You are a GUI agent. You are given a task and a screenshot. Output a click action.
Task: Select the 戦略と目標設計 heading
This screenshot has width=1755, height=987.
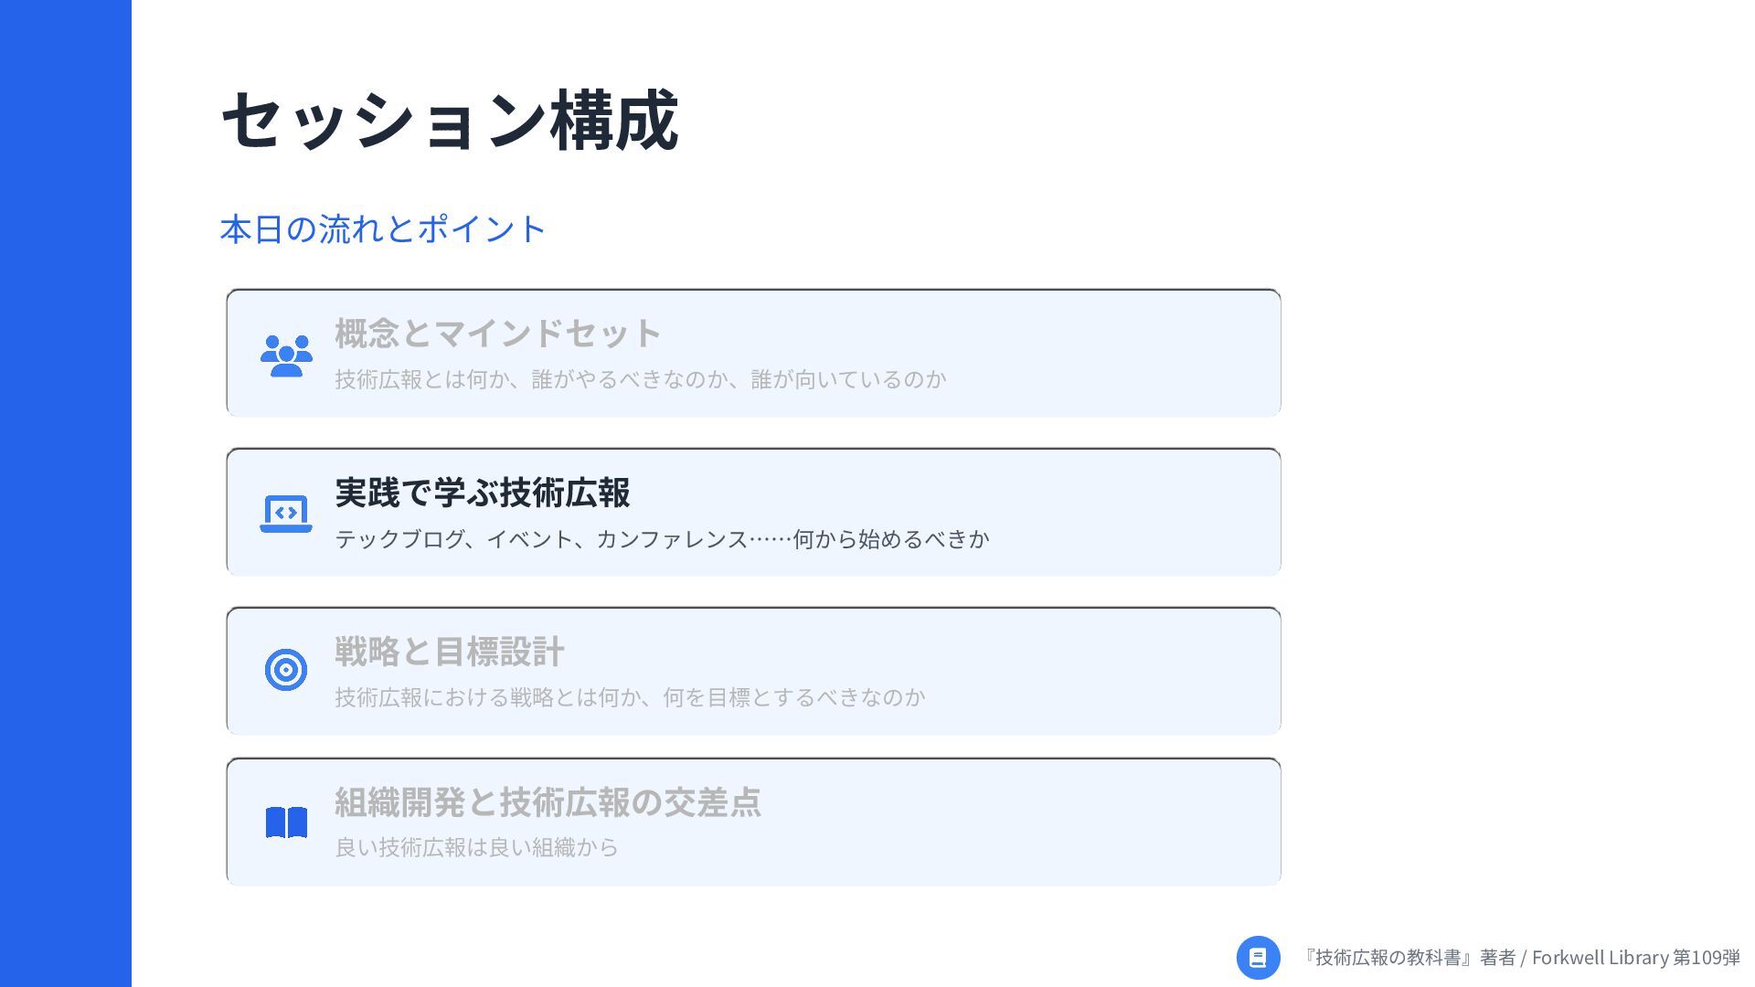(x=449, y=652)
